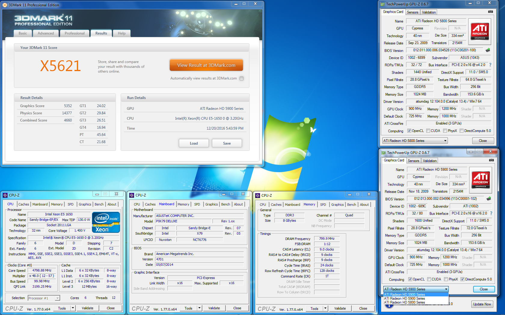
Task: Click Tools button in CPU-Z Memory window
Action: click(314, 308)
